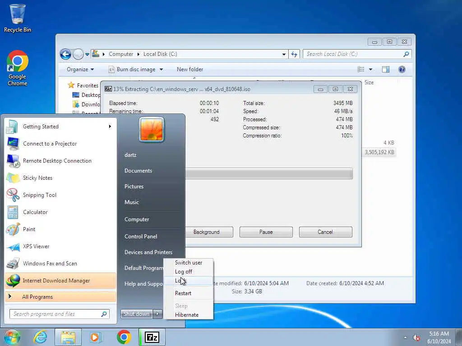Click the Search Local Disk (C:) field
The height and width of the screenshot is (346, 462).
[357, 54]
